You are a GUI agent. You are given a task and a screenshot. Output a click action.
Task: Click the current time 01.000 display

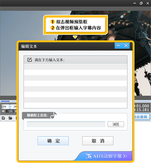click(x=142, y=106)
